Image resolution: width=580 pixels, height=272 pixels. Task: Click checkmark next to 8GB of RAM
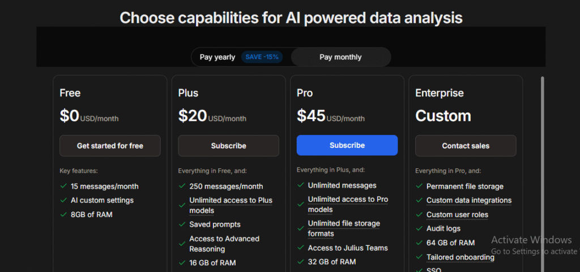(63, 214)
